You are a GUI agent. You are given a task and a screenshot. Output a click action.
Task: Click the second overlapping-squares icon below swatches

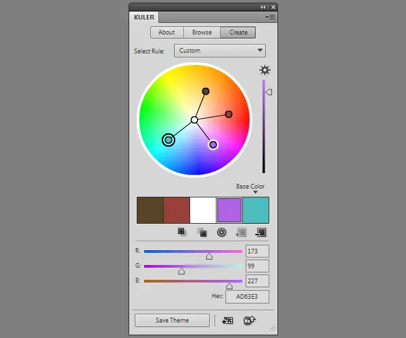click(202, 233)
